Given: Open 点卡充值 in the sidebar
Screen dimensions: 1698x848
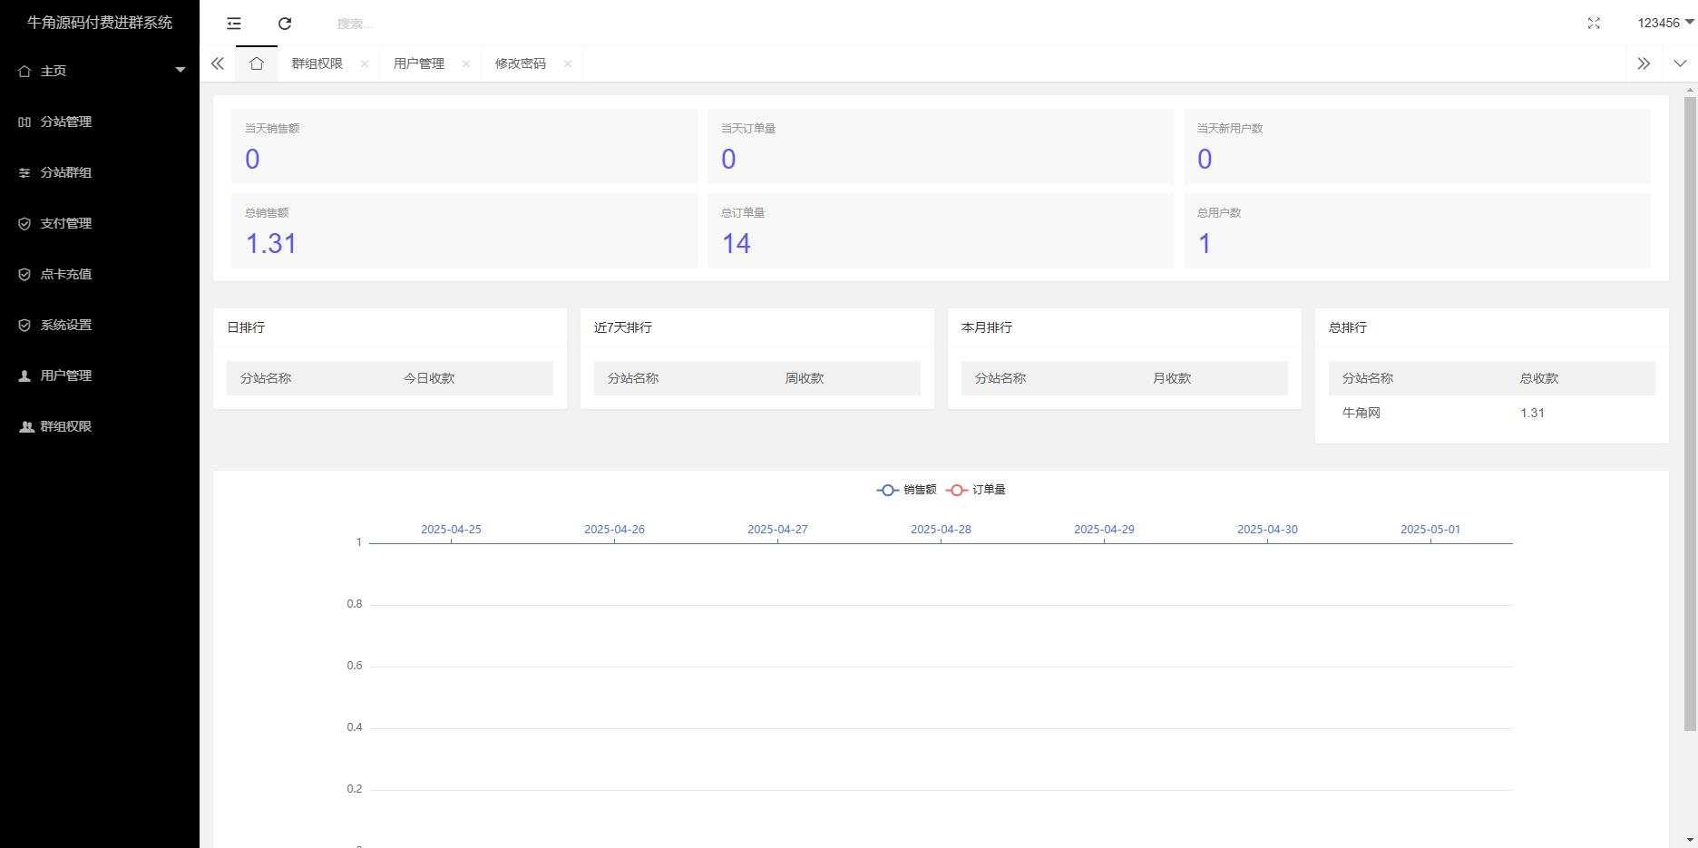Looking at the screenshot, I should click(100, 274).
